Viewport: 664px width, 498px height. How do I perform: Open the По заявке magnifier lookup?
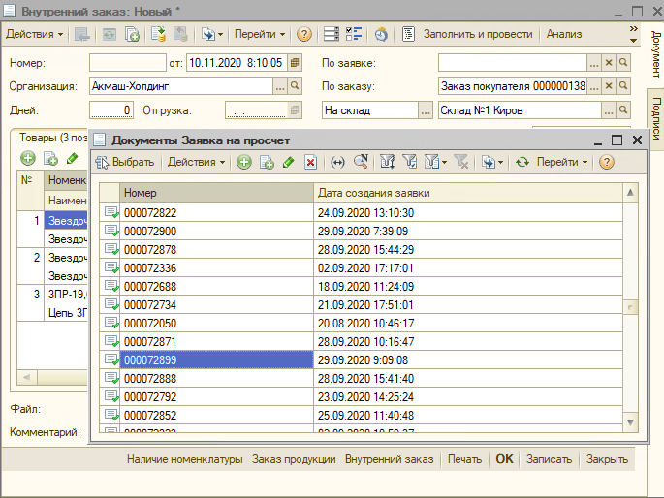[623, 63]
